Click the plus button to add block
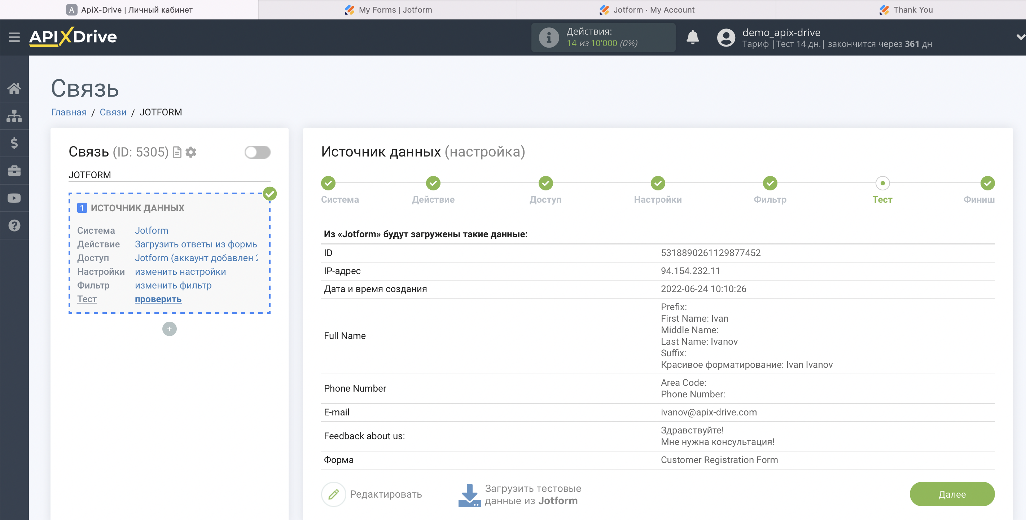This screenshot has width=1026, height=520. pos(169,329)
